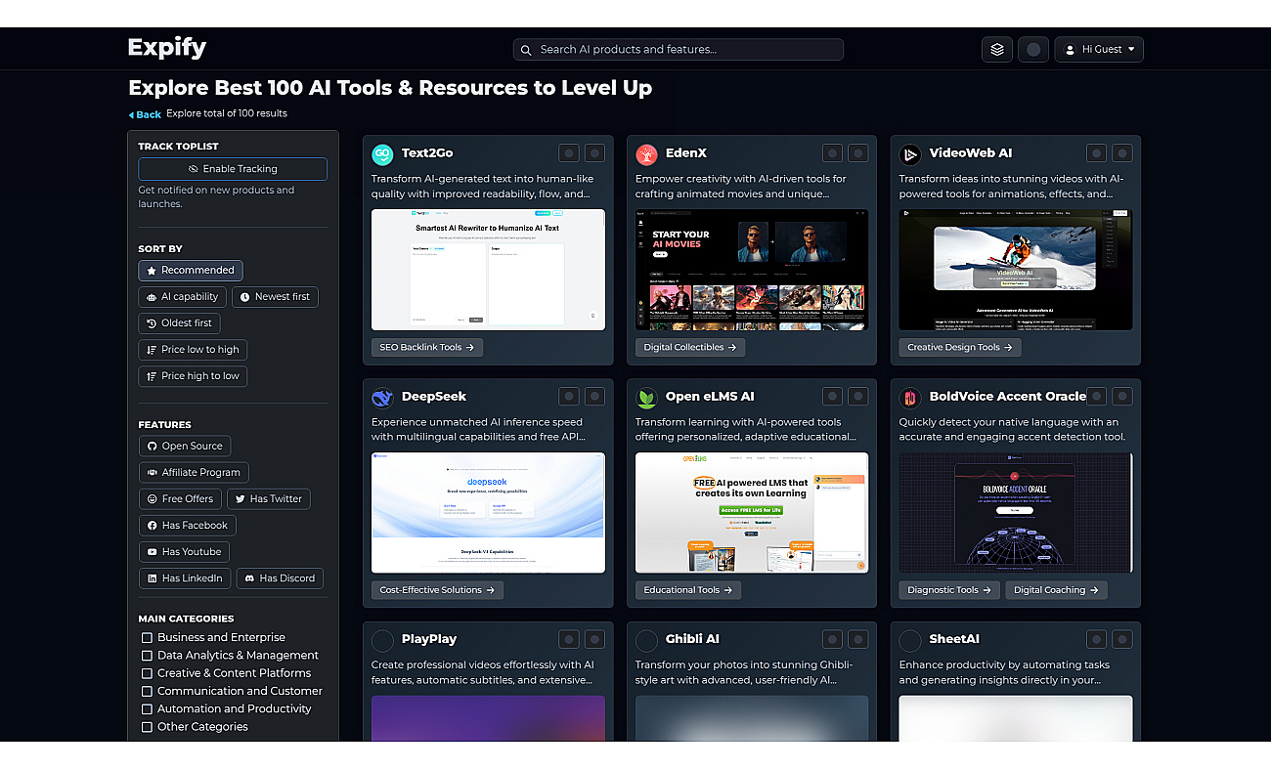Viewport: 1271px width, 770px height.
Task: Sort results by Recommended
Action: pos(191,271)
